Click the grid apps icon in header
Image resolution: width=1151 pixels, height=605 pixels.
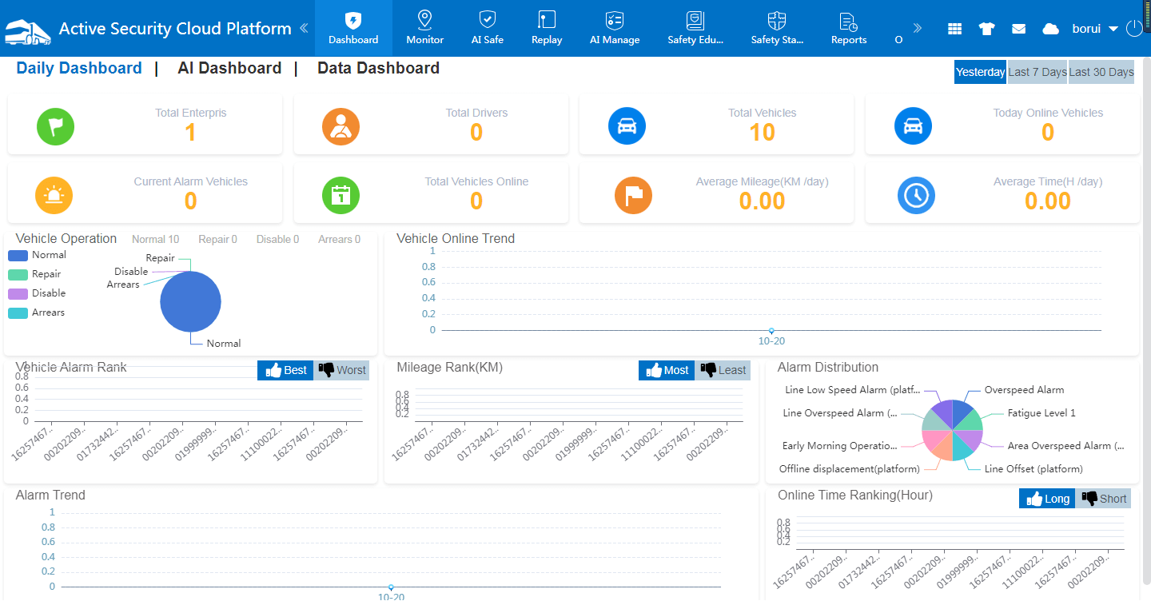tap(954, 29)
